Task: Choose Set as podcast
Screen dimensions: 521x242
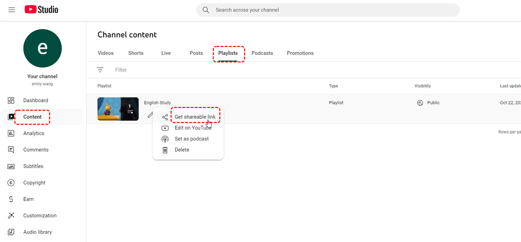Action: click(x=191, y=139)
